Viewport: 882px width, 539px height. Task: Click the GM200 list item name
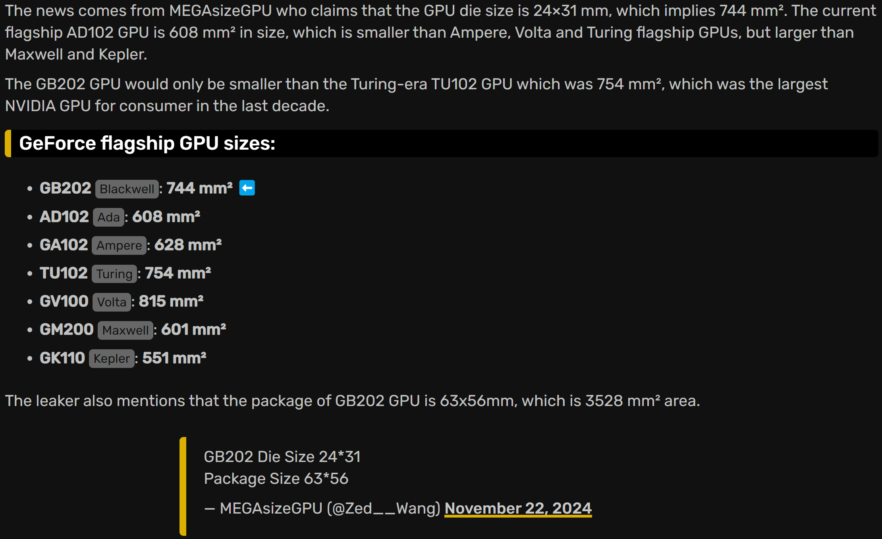tap(67, 329)
